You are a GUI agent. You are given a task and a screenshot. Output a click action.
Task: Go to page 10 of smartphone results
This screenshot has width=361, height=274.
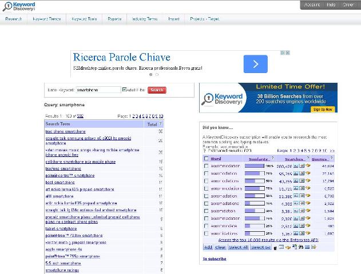click(161, 116)
